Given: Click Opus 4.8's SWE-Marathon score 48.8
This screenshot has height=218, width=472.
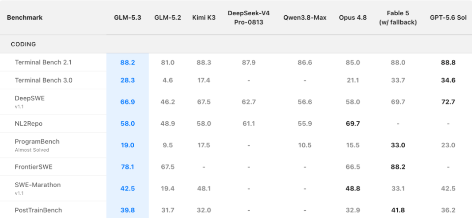Looking at the screenshot, I should 353,189.
